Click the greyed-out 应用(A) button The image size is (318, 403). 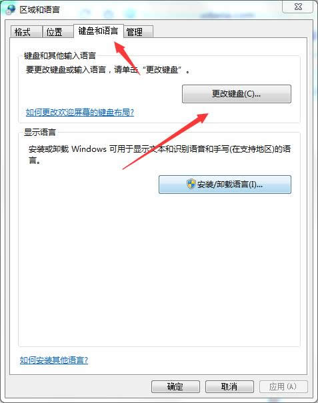pyautogui.click(x=283, y=386)
